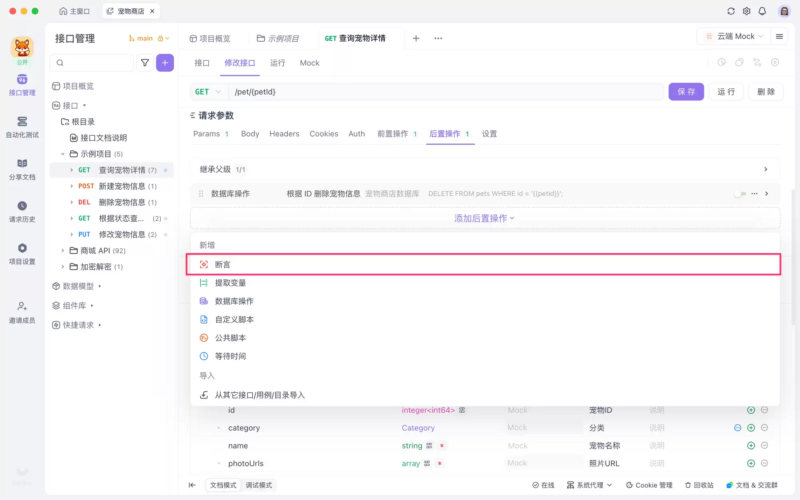800x500 pixels.
Task: Switch to 文档模式
Action: pos(223,485)
